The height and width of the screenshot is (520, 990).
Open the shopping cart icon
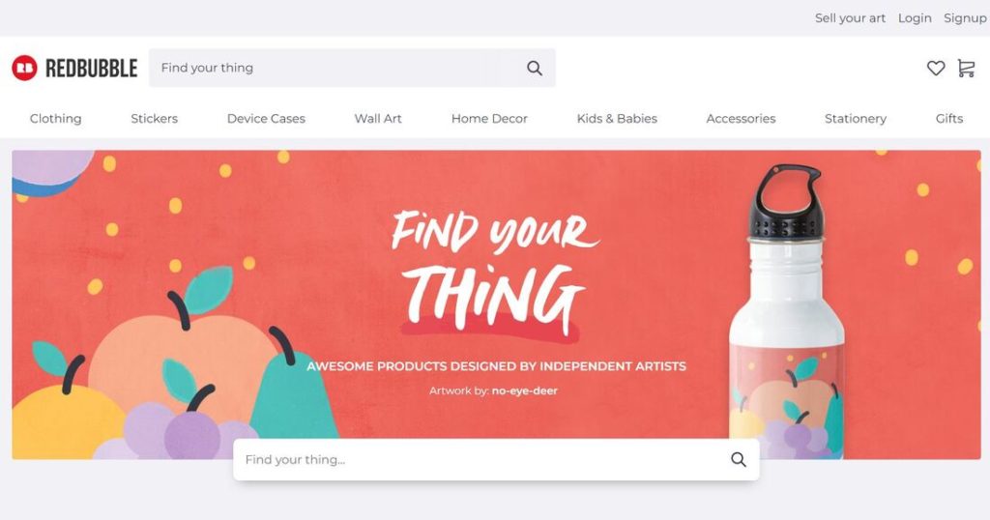click(966, 69)
